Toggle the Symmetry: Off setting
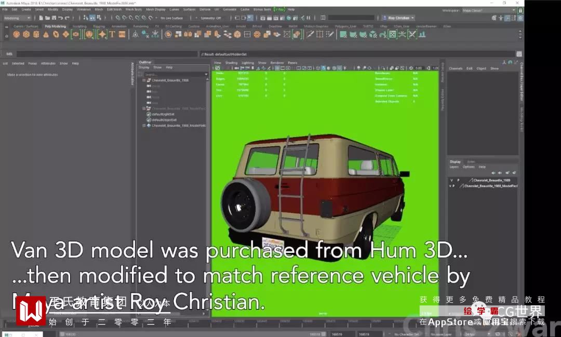This screenshot has width=561, height=337. 211,18
